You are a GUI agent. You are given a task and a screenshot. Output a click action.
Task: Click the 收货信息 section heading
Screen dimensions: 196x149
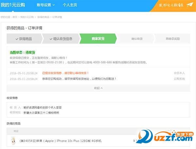tap(12, 98)
